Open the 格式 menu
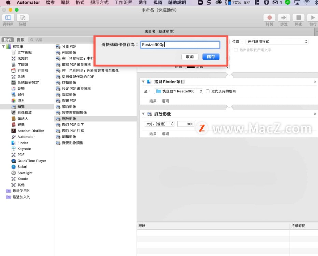This screenshot has height=256, width=318. (80, 3)
